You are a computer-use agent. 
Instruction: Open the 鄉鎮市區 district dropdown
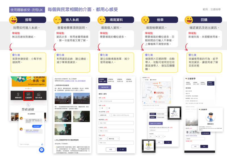[114, 139]
